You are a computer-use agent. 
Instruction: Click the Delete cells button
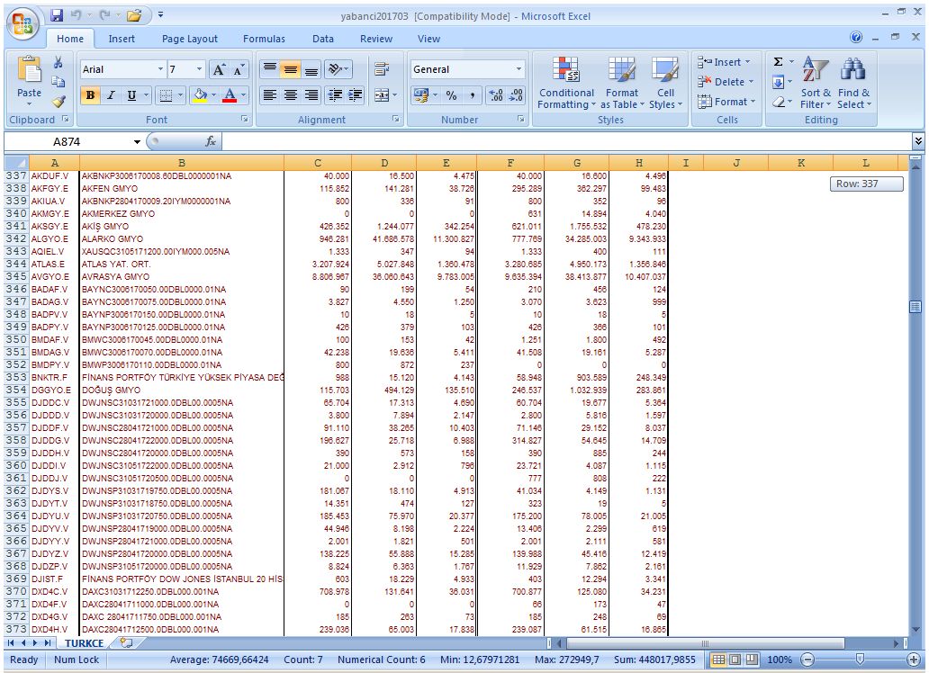(x=726, y=82)
